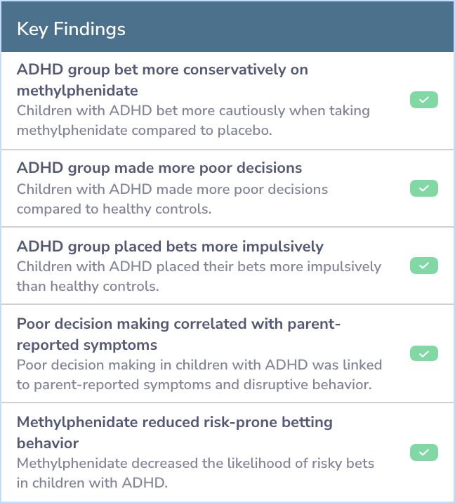The height and width of the screenshot is (503, 455).
Task: Open 'Poor decision making correlated with parent-reported symptoms' title
Action: coord(178,334)
